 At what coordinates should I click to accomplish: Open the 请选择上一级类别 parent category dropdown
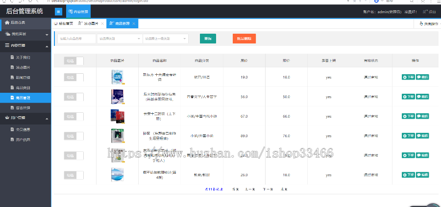tap(165, 39)
